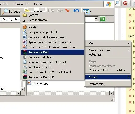Click the Access application icon
The height and width of the screenshot is (114, 135).
click(25, 42)
